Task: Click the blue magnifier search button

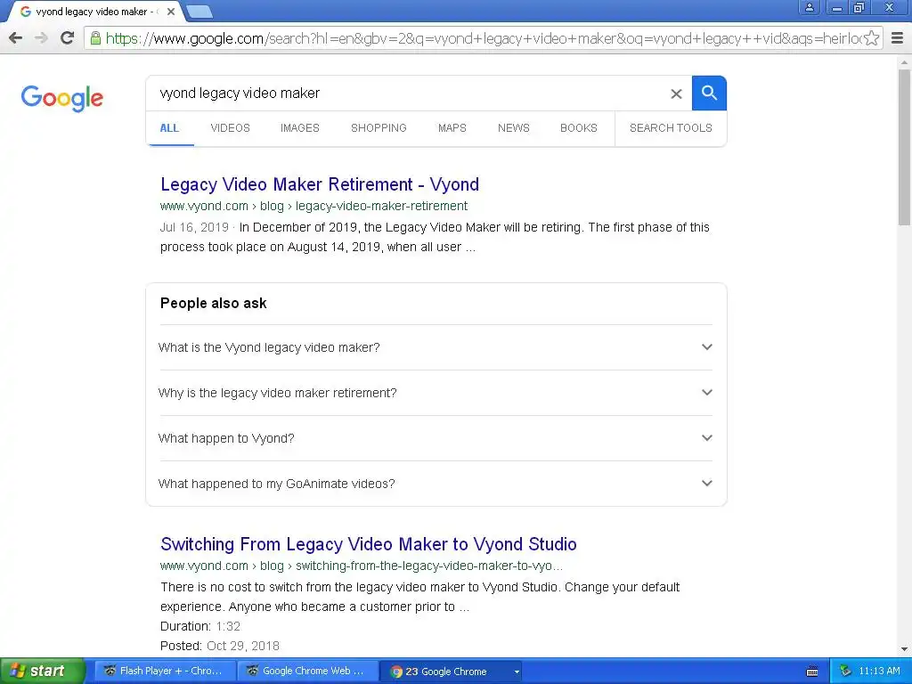Action: point(709,93)
